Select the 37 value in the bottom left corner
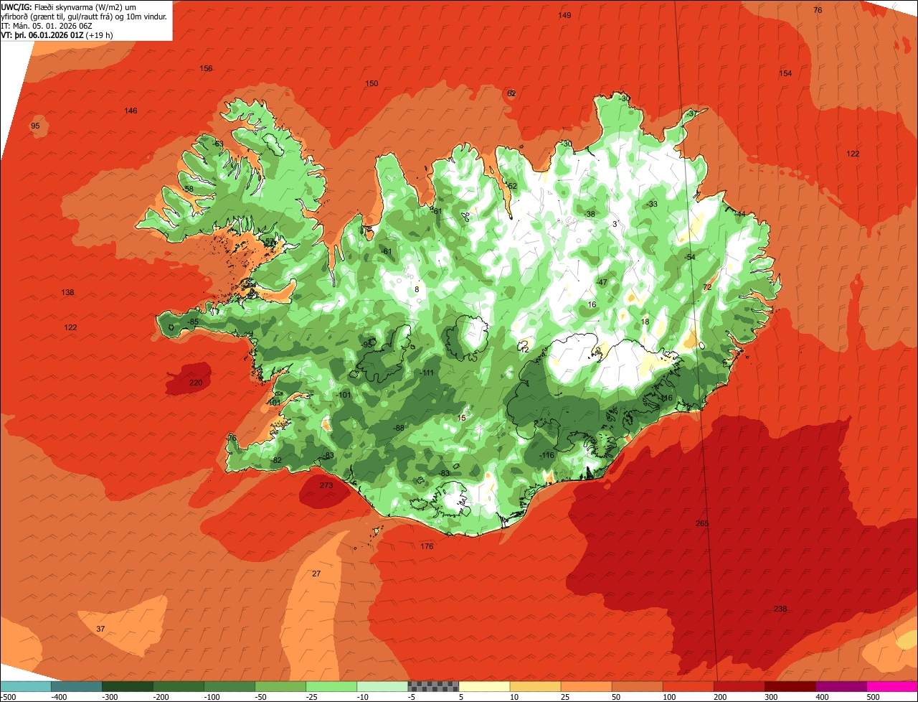 100,629
